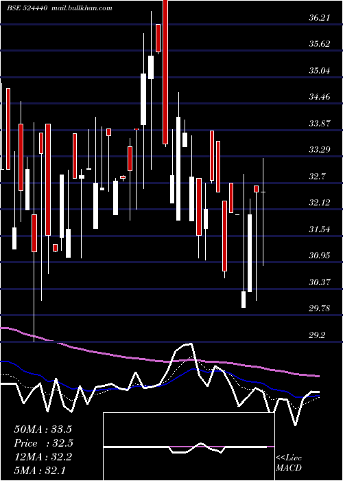Select the 35.04 price level label
The width and height of the screenshot is (343, 481).
pyautogui.click(x=320, y=71)
